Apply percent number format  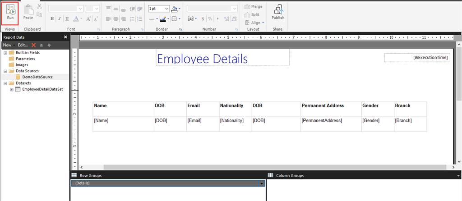tap(210, 19)
